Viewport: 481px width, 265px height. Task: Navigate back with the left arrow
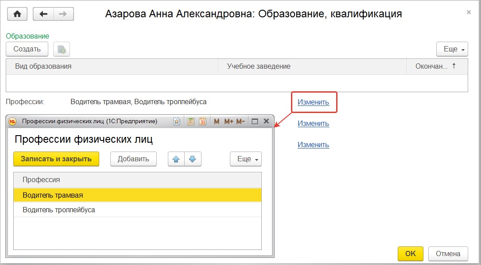tap(43, 14)
